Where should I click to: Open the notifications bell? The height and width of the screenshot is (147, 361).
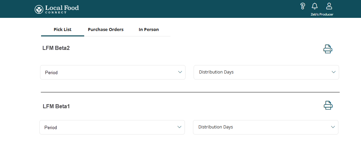315,6
